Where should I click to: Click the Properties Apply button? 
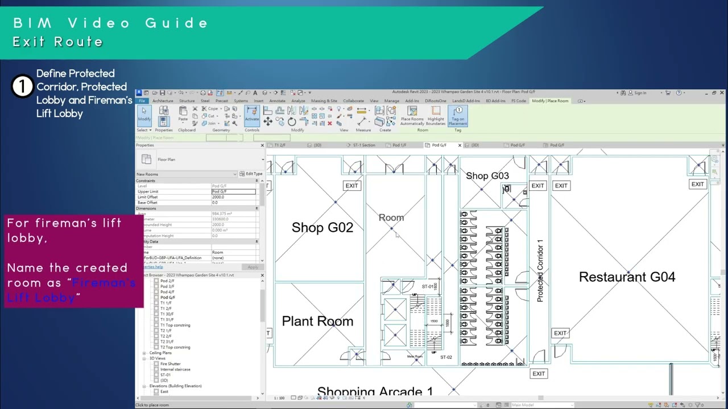pos(252,267)
